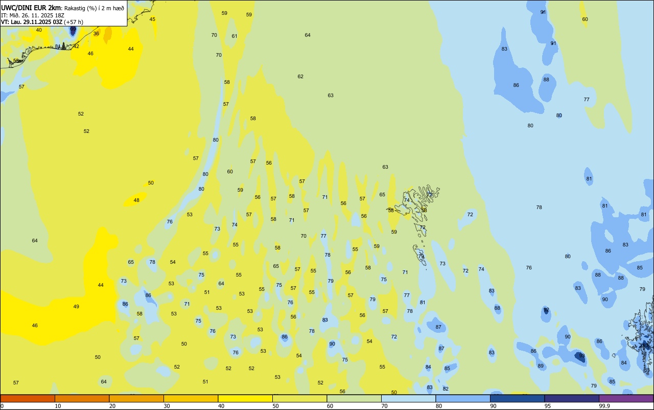Pick the 90–95 dark blue legend swatch
This screenshot has width=654, height=410.
pos(517,398)
